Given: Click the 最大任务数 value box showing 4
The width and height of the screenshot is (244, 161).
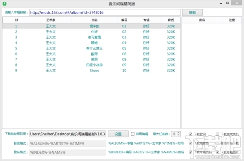Looking at the screenshot, I should pyautogui.click(x=174, y=134).
